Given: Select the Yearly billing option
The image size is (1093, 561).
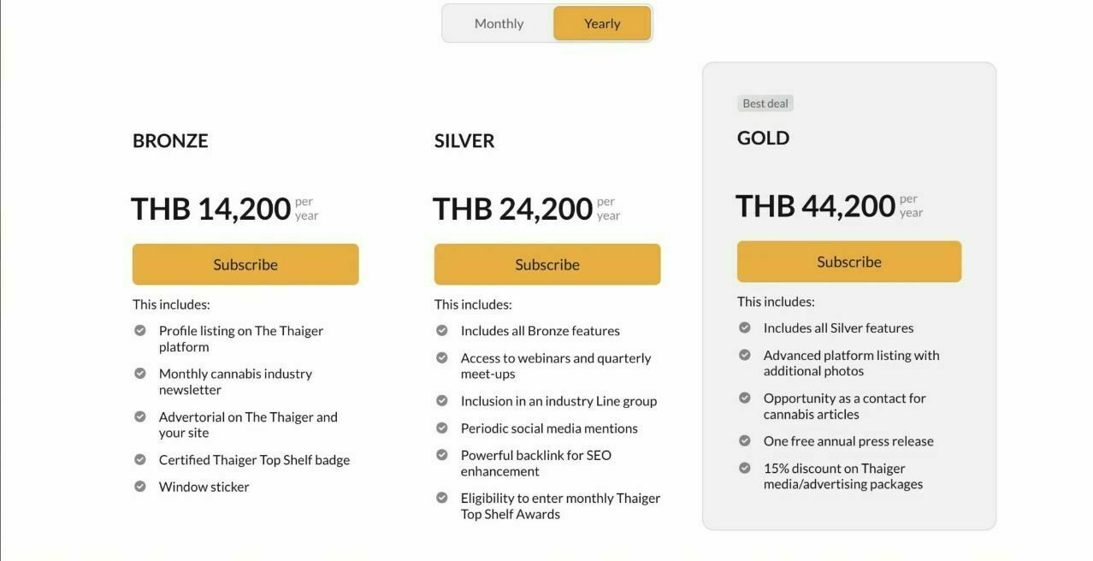Looking at the screenshot, I should pos(602,24).
